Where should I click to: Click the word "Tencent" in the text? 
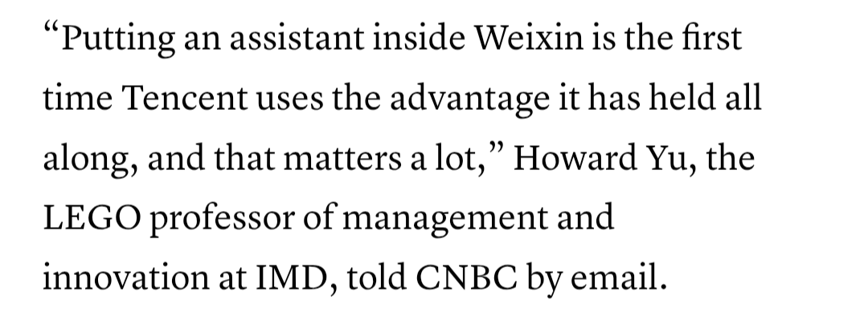[184, 99]
